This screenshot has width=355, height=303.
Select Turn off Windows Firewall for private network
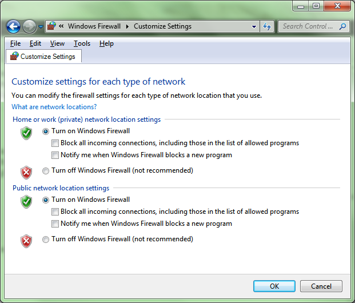[x=46, y=170]
